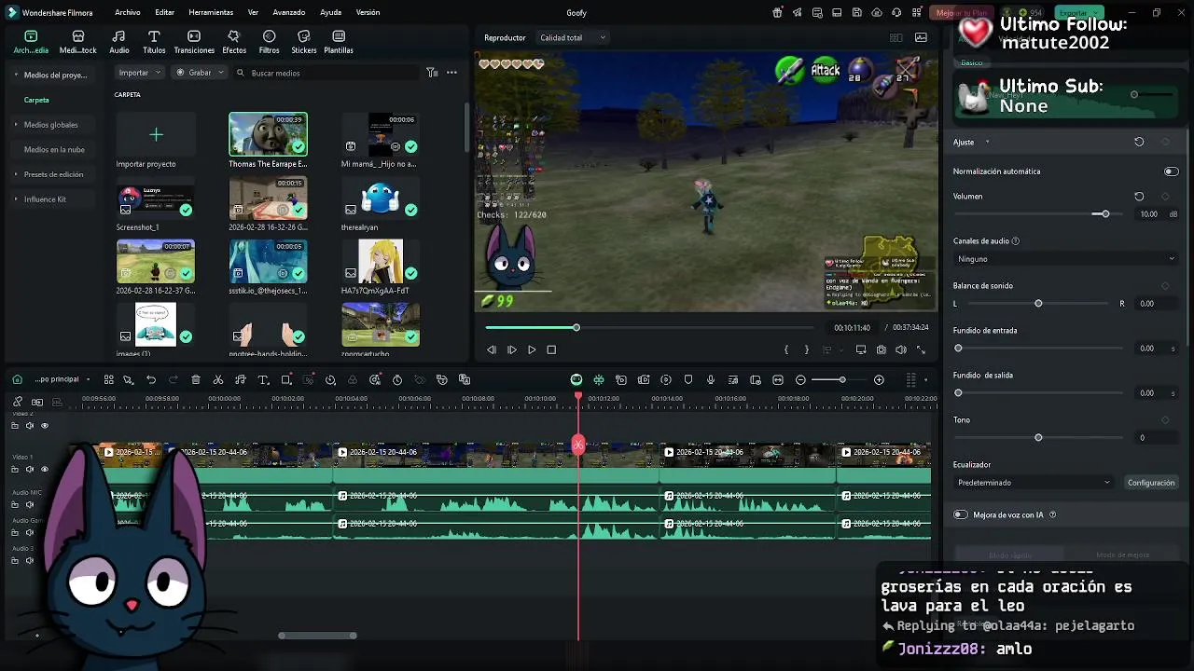
Task: Play the preview video
Action: [x=532, y=349]
